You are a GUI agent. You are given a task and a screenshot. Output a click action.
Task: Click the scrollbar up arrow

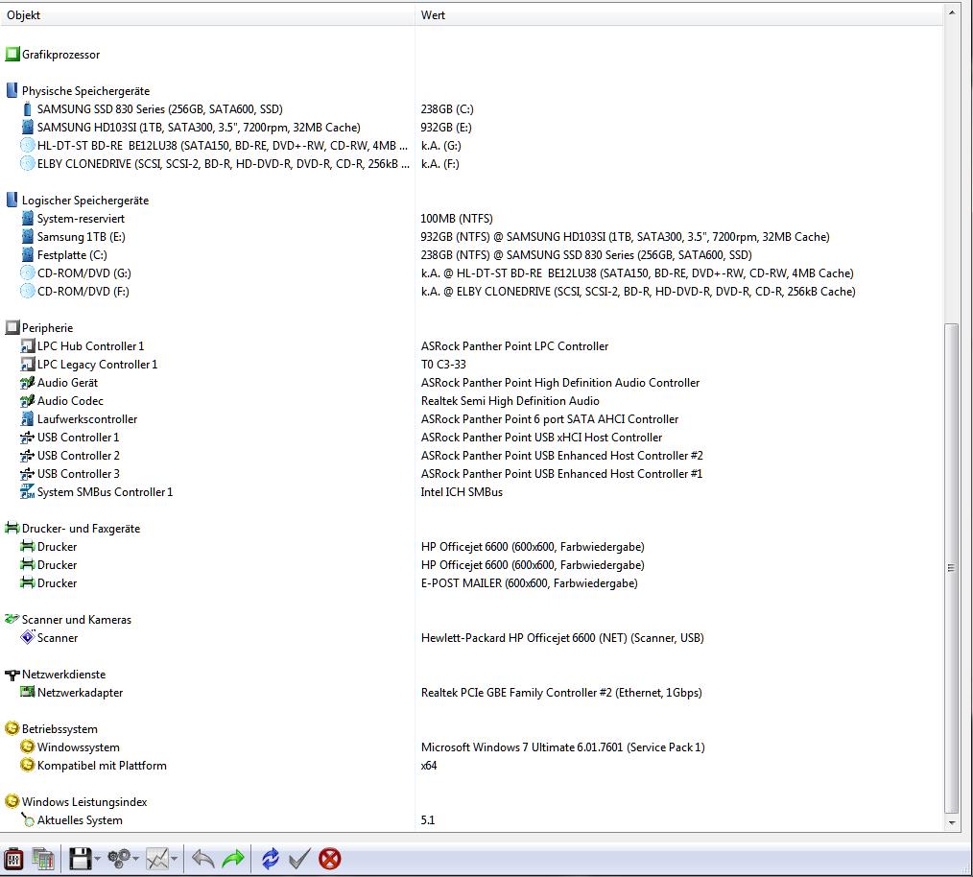tap(952, 12)
